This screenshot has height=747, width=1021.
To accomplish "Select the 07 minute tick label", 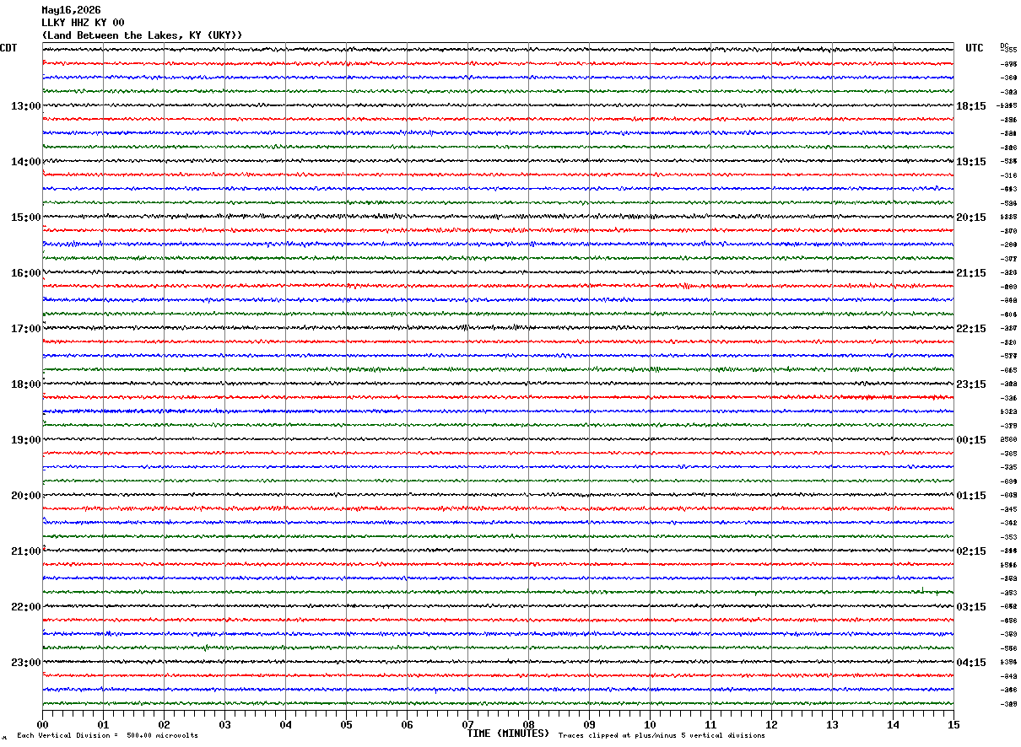I will [467, 724].
